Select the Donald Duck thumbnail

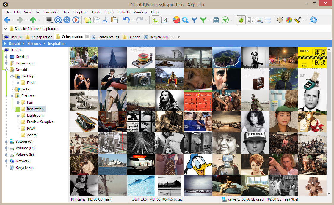click(x=198, y=164)
